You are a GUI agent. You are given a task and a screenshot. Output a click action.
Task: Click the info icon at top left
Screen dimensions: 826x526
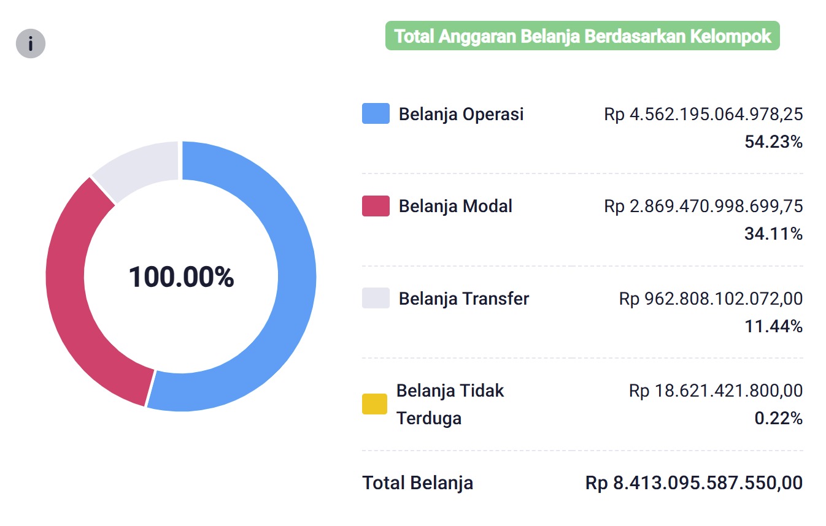[31, 44]
